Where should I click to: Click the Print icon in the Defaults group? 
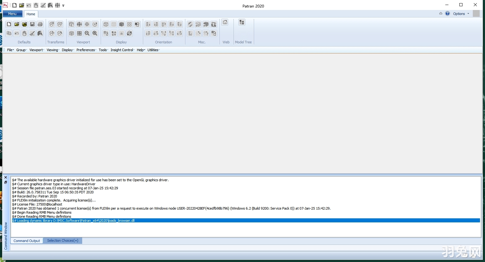click(x=40, y=24)
